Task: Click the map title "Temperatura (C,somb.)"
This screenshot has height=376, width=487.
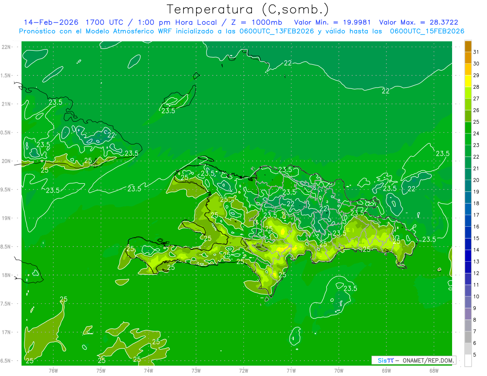Action: tap(248, 9)
